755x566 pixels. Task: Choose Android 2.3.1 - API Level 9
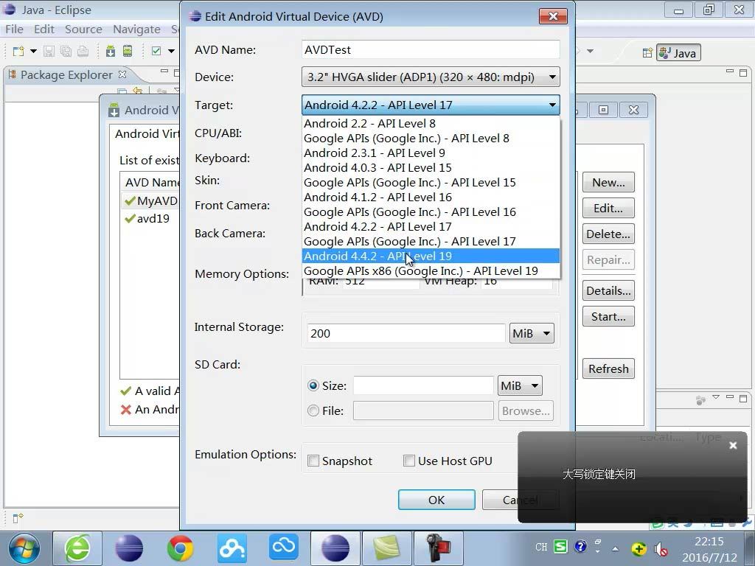pyautogui.click(x=431, y=153)
